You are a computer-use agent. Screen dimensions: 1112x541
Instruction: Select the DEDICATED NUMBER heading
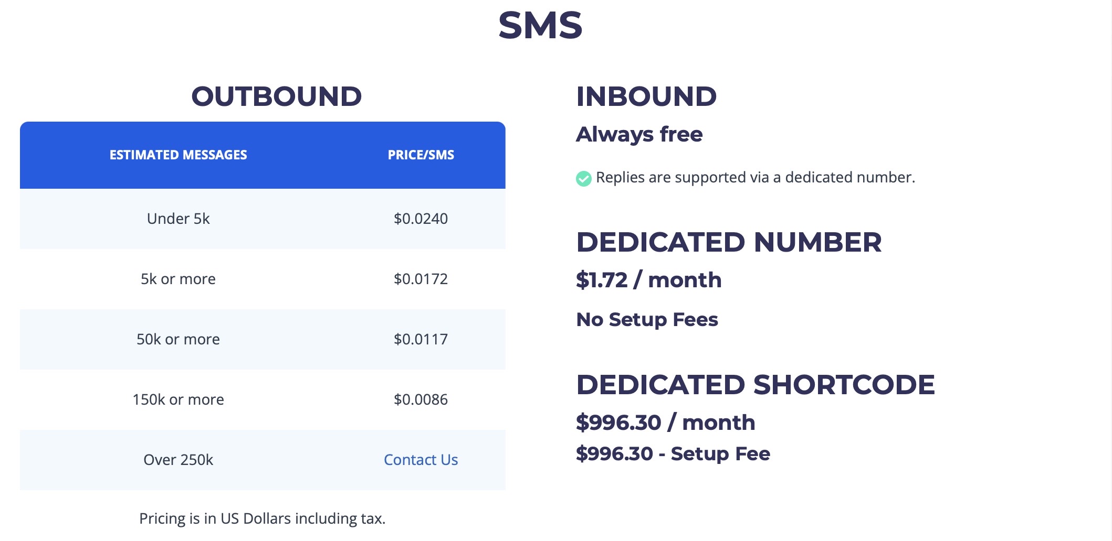pyautogui.click(x=729, y=242)
